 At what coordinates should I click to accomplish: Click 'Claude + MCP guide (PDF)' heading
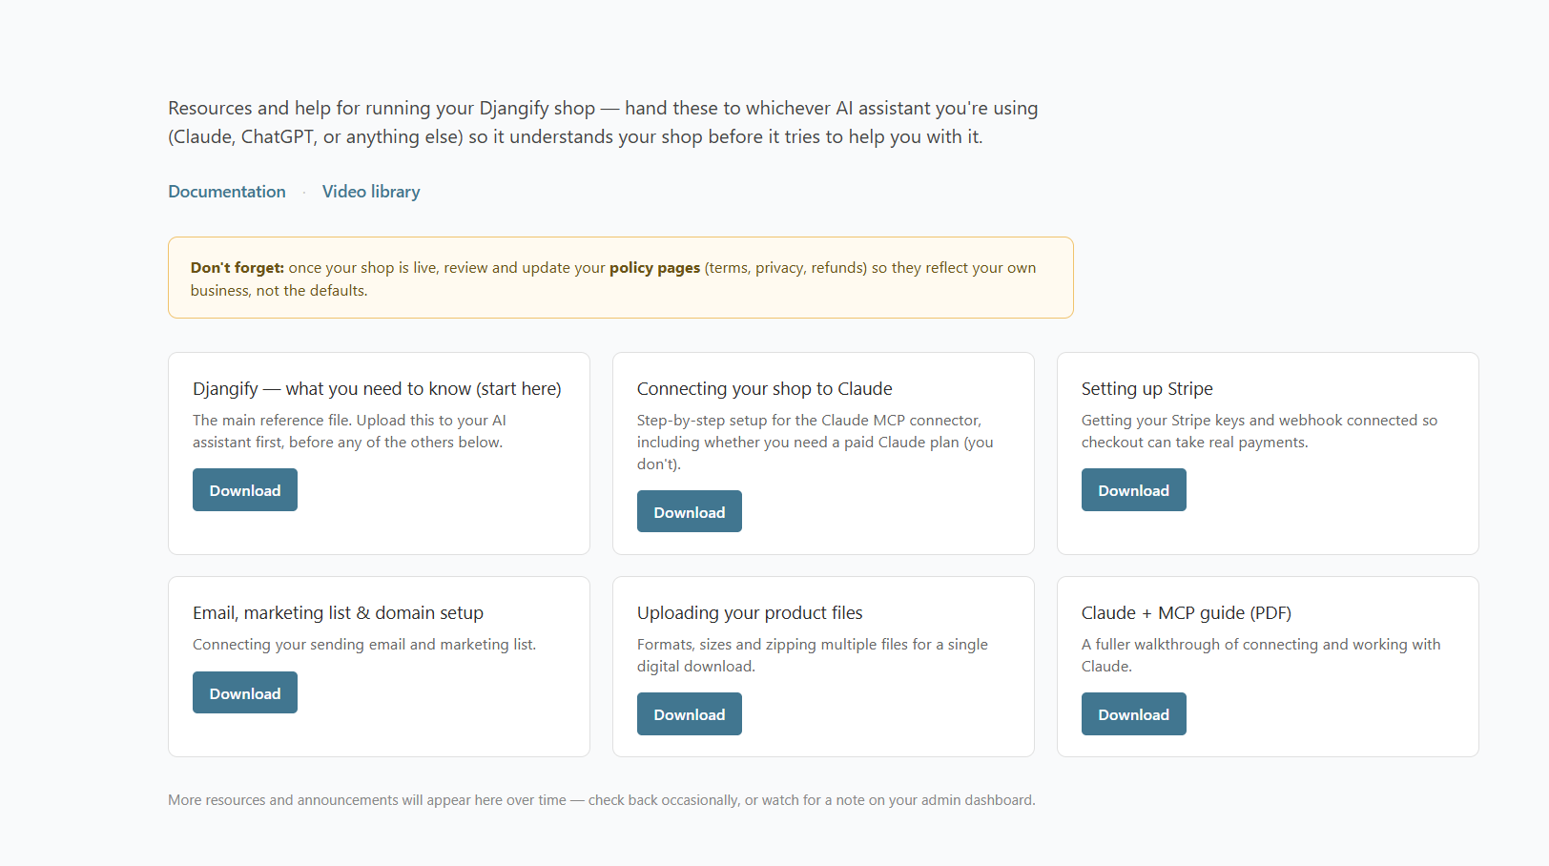point(1187,613)
